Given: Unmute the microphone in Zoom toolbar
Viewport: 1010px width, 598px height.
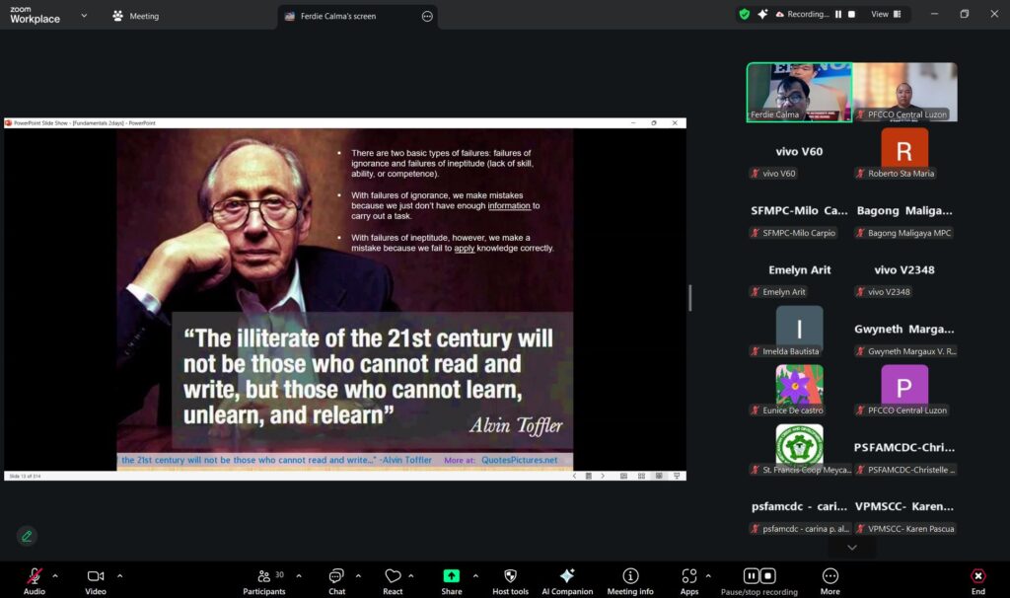Looking at the screenshot, I should coord(35,577).
